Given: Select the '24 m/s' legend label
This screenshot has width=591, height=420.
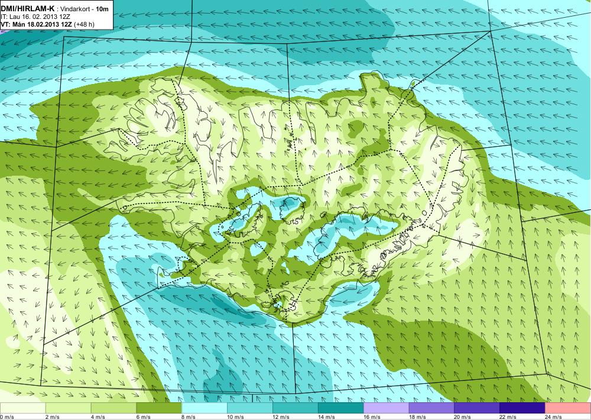Looking at the screenshot, I should point(554,417).
